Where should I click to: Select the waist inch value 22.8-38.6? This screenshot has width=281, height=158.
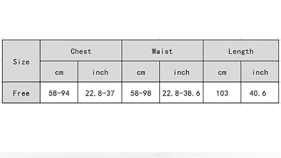click(181, 93)
